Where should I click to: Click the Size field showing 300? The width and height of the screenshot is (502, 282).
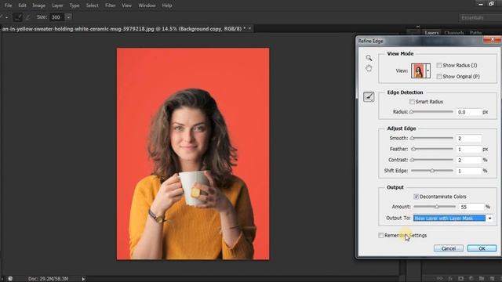[x=56, y=17]
